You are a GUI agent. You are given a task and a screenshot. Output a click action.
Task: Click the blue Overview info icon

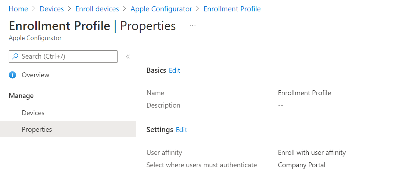tap(12, 75)
